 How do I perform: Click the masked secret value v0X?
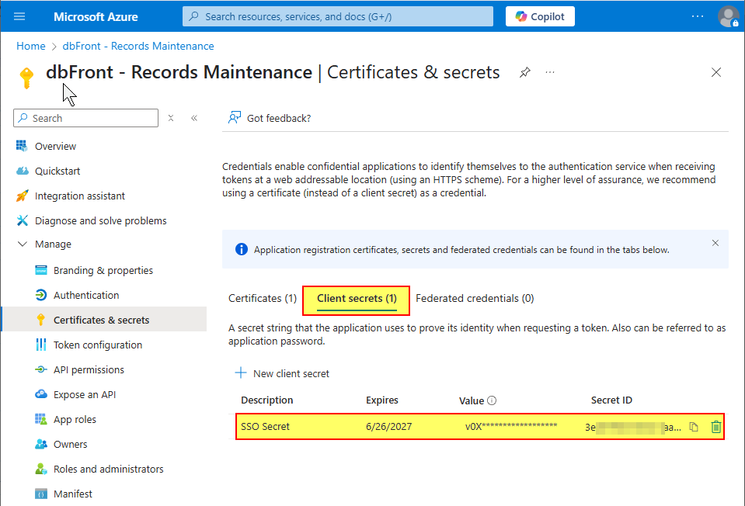pyautogui.click(x=510, y=426)
